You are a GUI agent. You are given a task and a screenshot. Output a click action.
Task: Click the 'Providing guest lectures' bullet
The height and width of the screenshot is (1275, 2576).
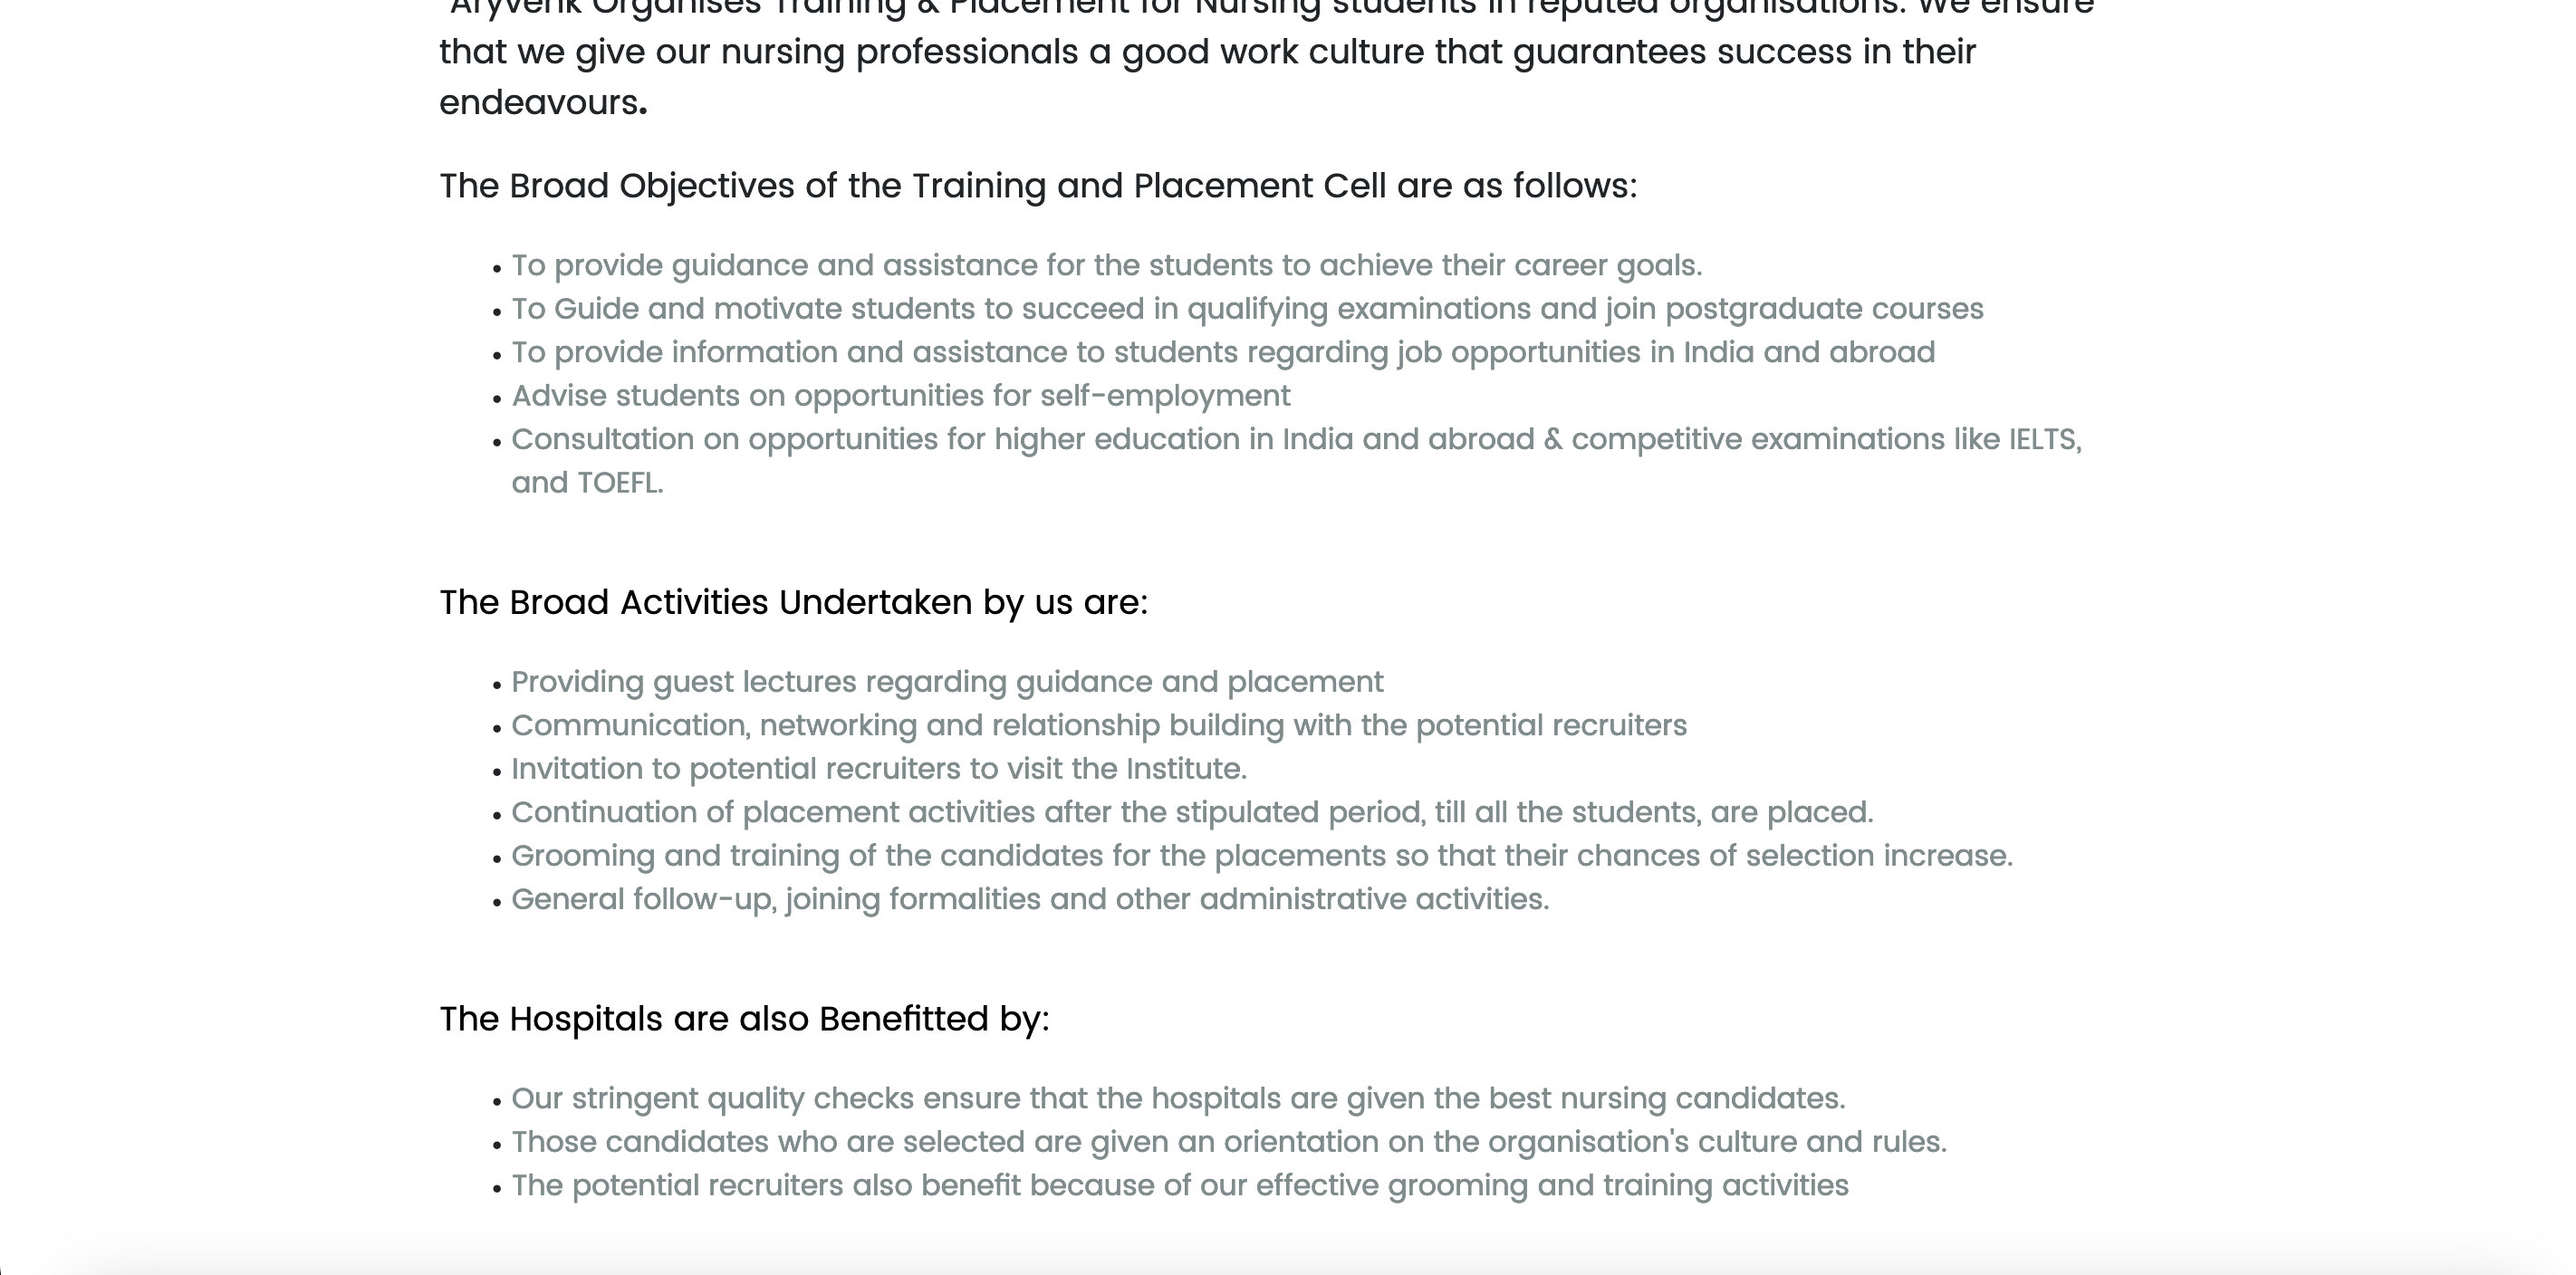[947, 682]
